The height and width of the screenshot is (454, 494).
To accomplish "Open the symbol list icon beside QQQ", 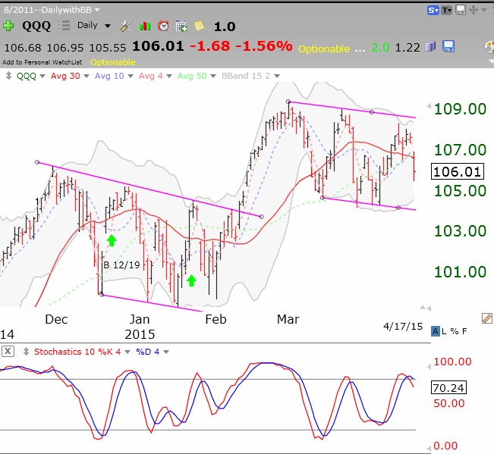I will 65,26.
